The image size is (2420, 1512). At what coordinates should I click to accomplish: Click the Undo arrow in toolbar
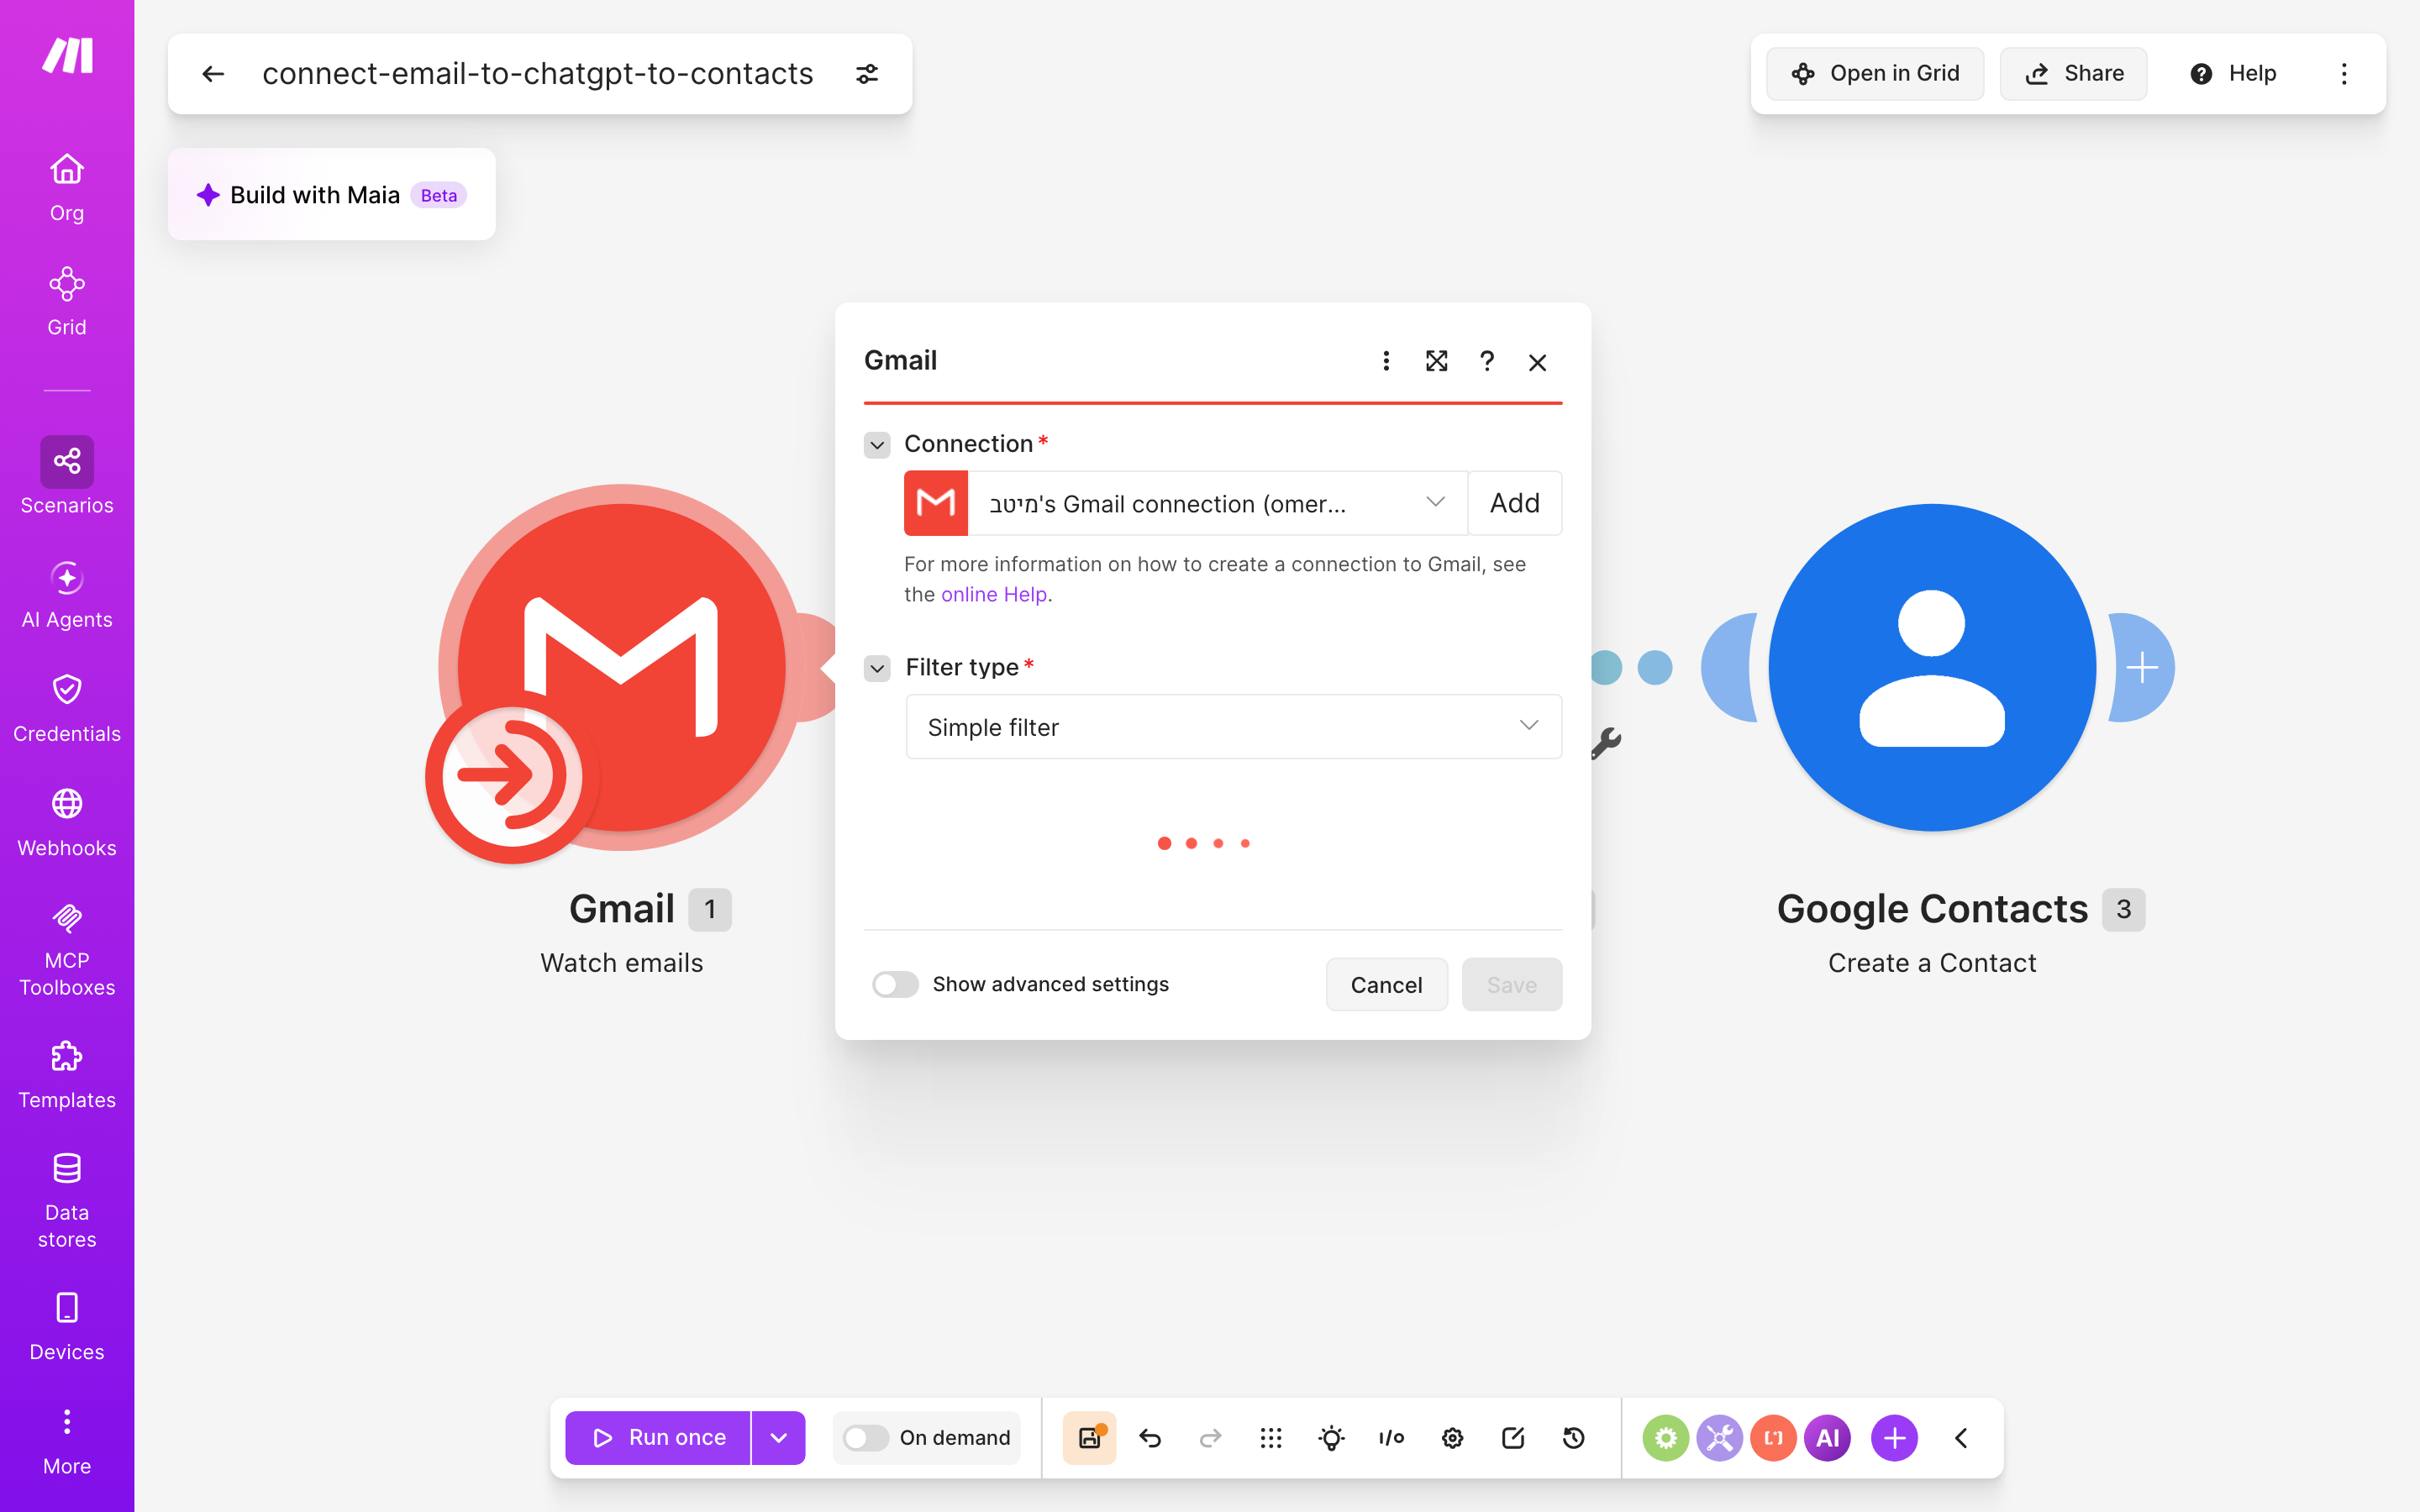pyautogui.click(x=1150, y=1438)
